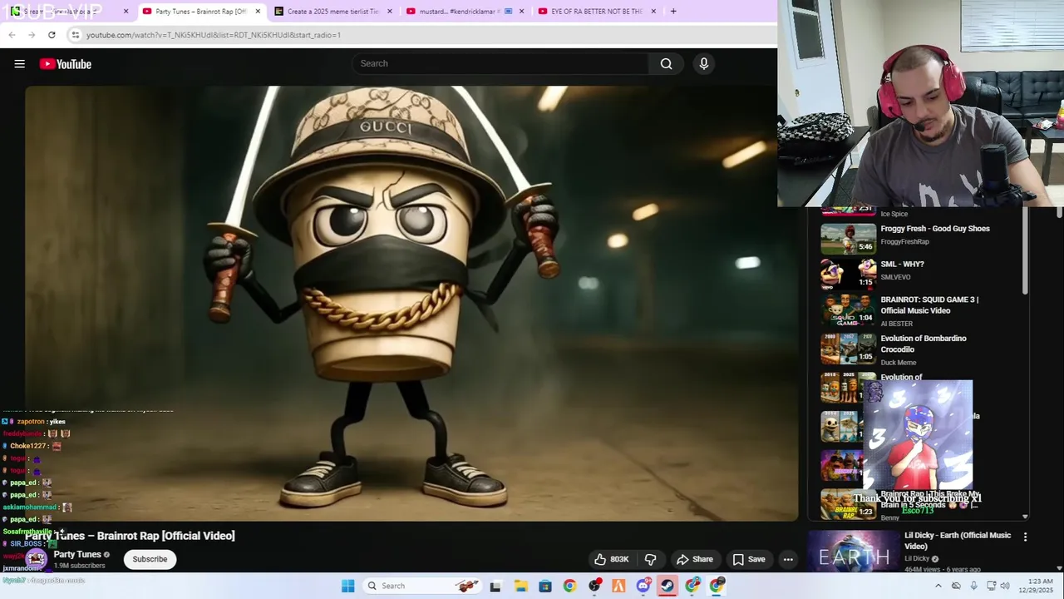Close the Create a 2025 meme tierlist tab

click(390, 12)
